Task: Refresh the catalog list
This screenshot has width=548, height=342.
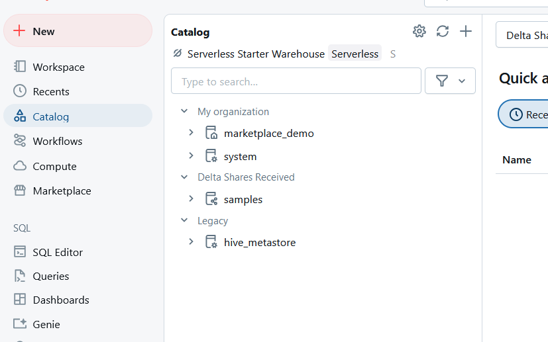Action: tap(443, 31)
